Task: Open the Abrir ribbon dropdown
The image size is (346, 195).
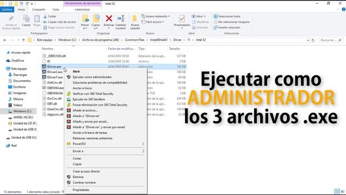Action: 198,16
